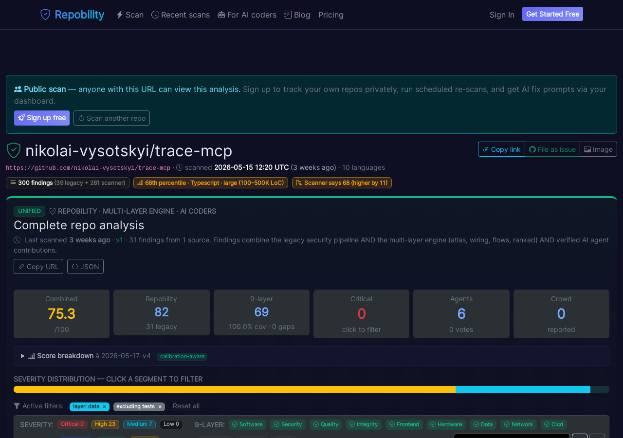The height and width of the screenshot is (438, 623).
Task: Filter by the cyan severity bar segment
Action: 523,389
